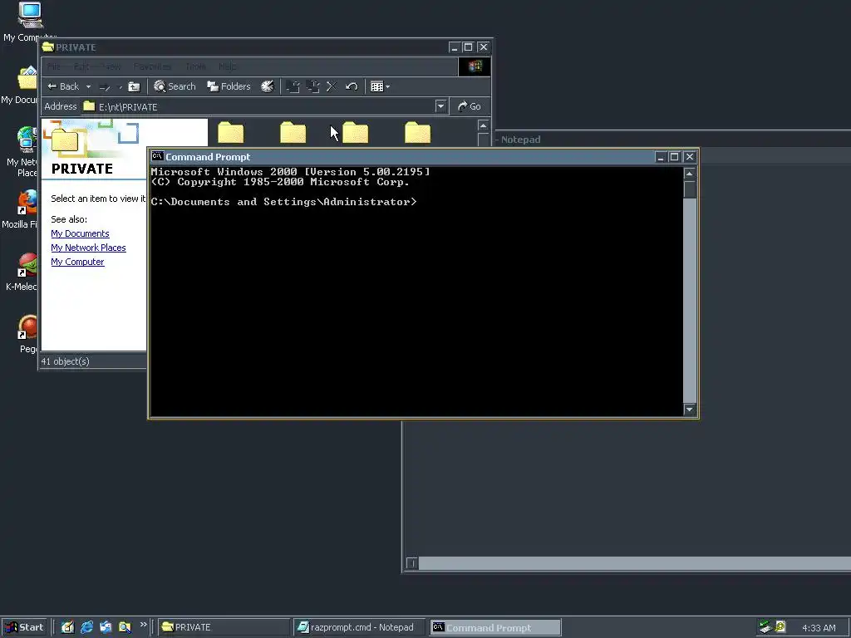Open Search pane in PRIVATE window
The width and height of the screenshot is (851, 638).
[x=175, y=86]
